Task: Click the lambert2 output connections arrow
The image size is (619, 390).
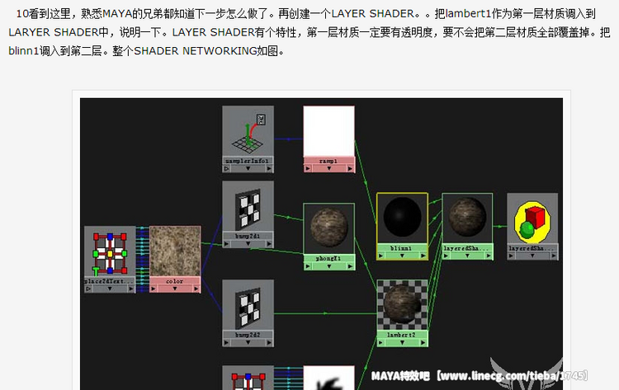Action: 423,343
